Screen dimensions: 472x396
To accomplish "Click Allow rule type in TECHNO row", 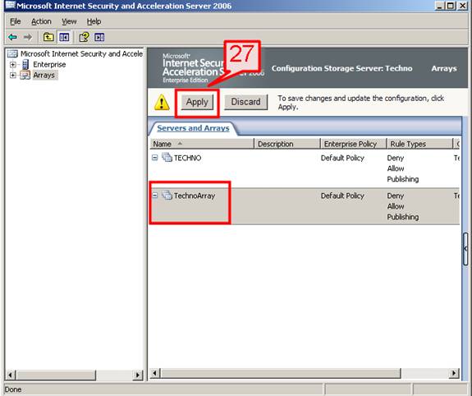I will coord(396,168).
